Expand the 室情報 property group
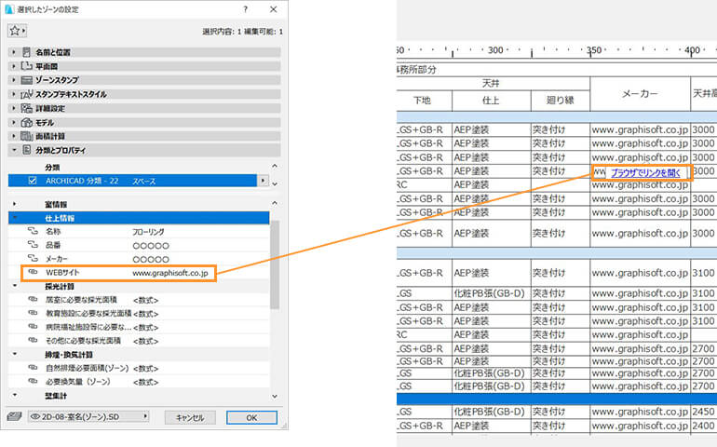 pos(14,203)
